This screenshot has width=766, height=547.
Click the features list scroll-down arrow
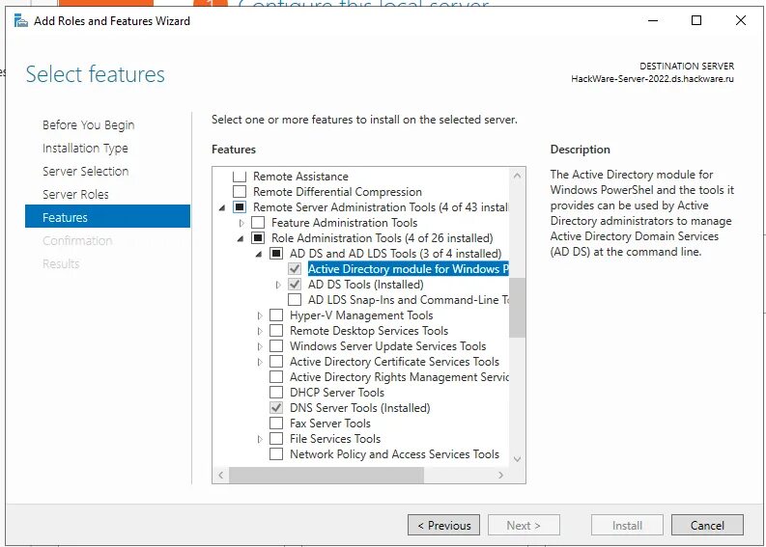pos(517,458)
